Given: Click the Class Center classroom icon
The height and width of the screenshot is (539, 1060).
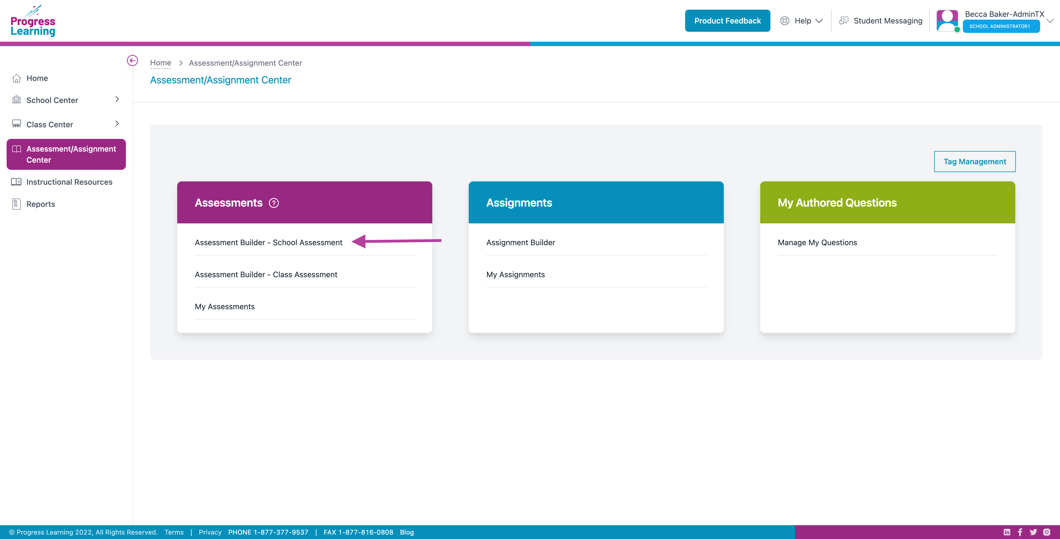Looking at the screenshot, I should (17, 124).
